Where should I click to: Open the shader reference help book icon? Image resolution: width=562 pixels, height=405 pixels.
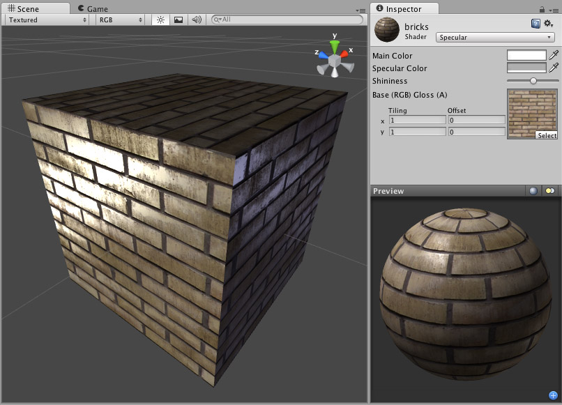pos(536,23)
